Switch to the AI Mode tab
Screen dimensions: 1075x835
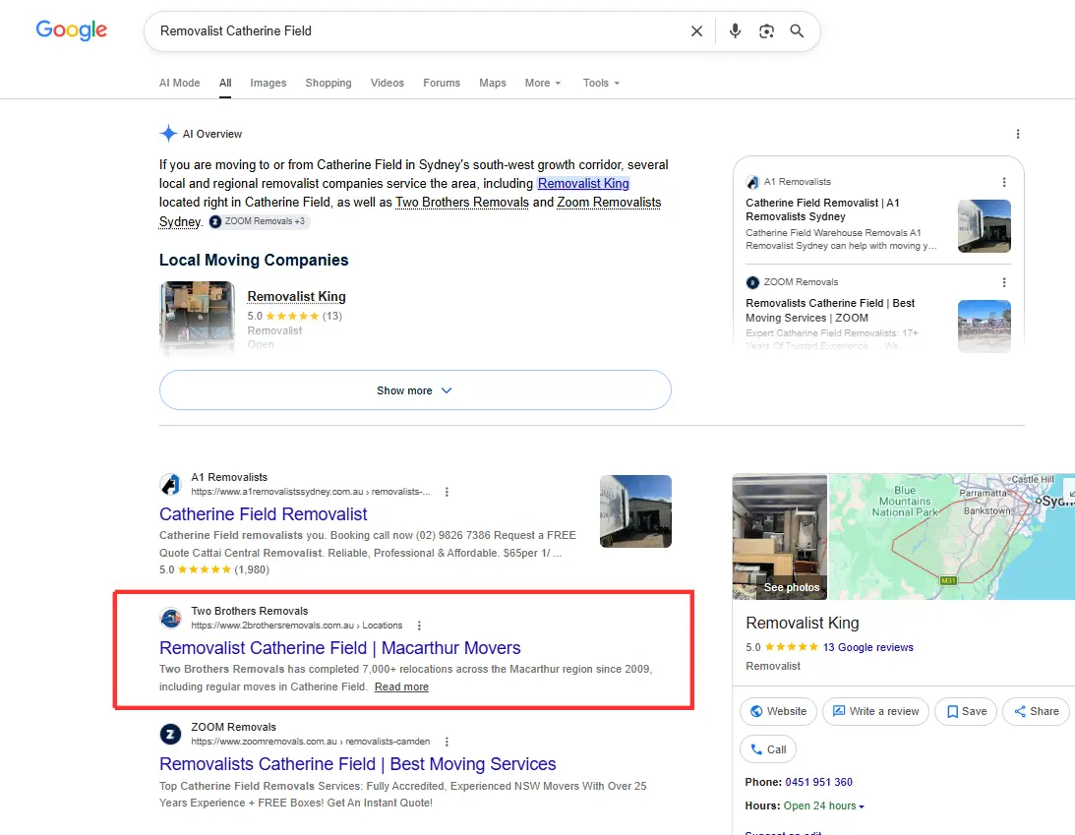coord(180,83)
